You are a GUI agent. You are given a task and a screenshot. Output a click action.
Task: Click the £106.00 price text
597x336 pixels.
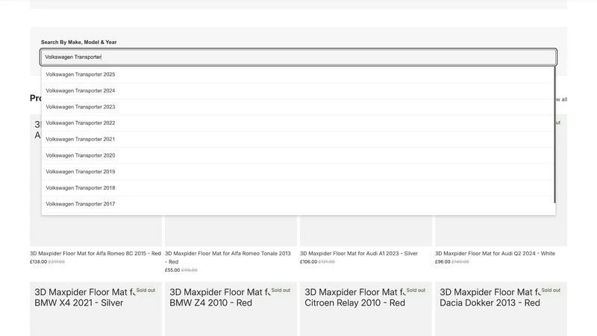point(308,262)
